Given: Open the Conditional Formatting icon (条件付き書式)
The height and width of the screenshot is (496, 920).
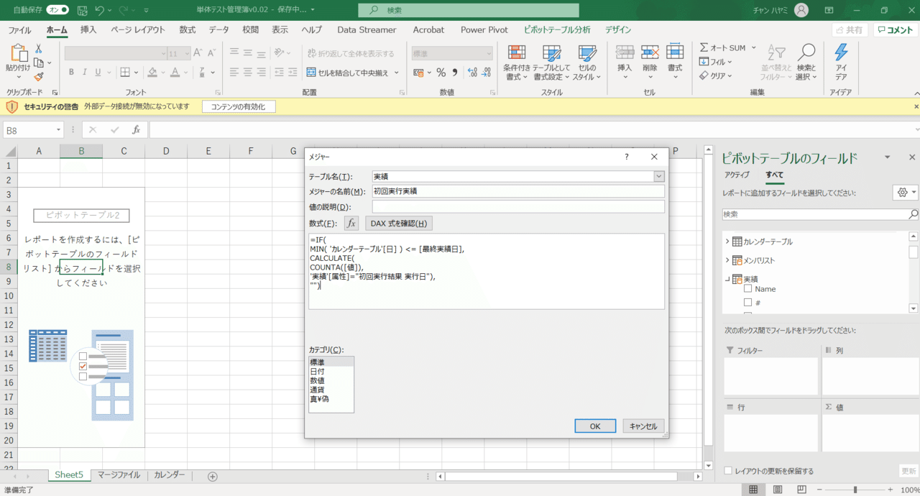Looking at the screenshot, I should coord(516,52).
